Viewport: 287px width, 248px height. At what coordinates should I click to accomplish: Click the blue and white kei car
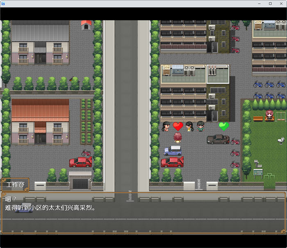(x=173, y=150)
